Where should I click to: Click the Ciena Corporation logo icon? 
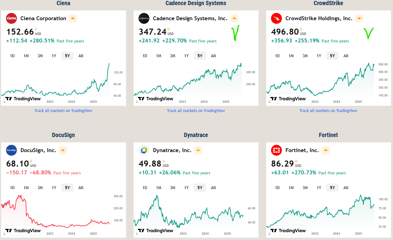pyautogui.click(x=11, y=18)
